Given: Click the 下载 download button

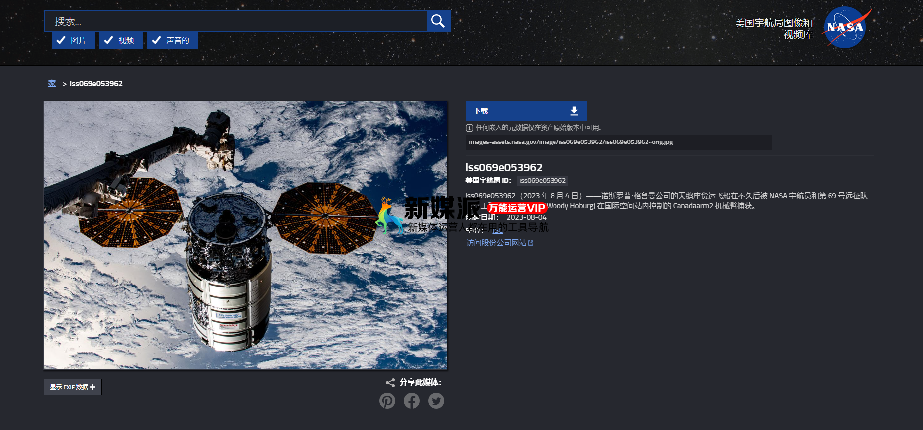Looking at the screenshot, I should pyautogui.click(x=526, y=111).
